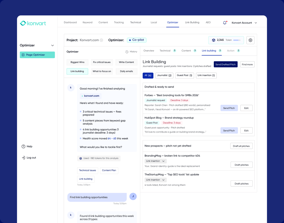Click the Biggest Wins chip
This screenshot has width=284, height=223.
(77, 62)
